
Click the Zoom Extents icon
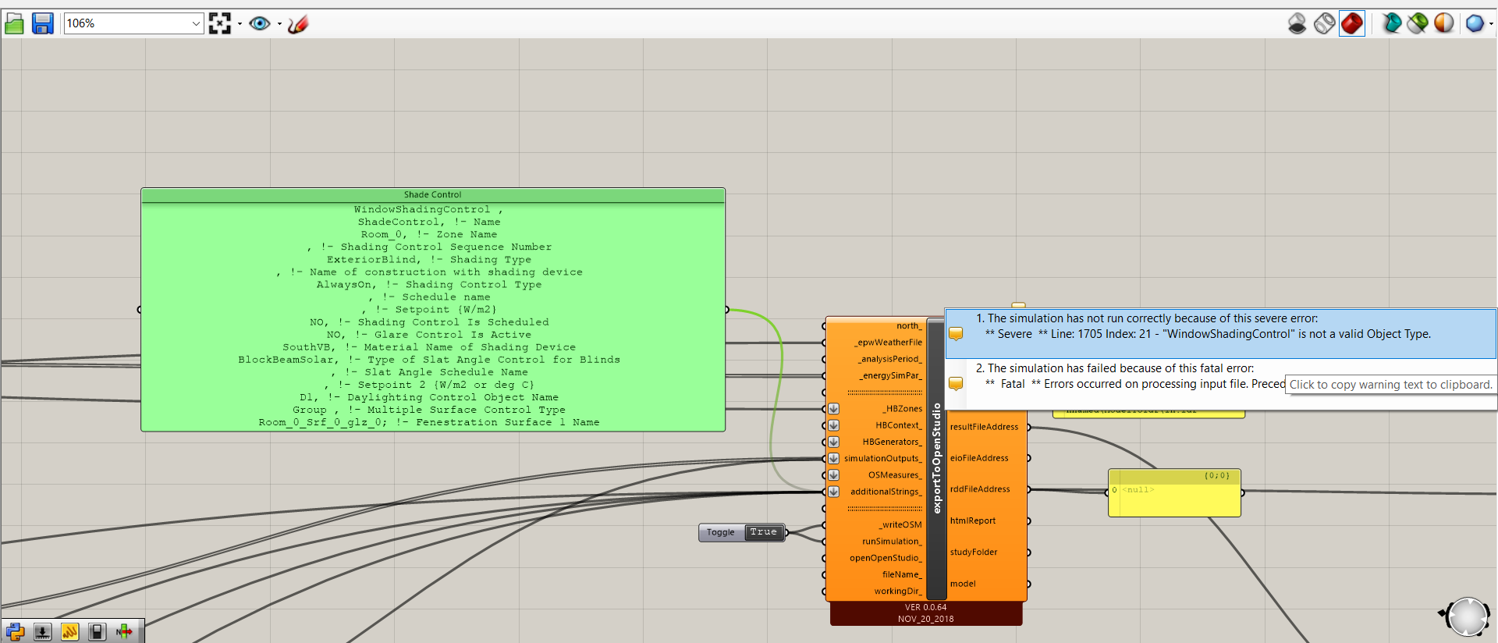click(220, 23)
